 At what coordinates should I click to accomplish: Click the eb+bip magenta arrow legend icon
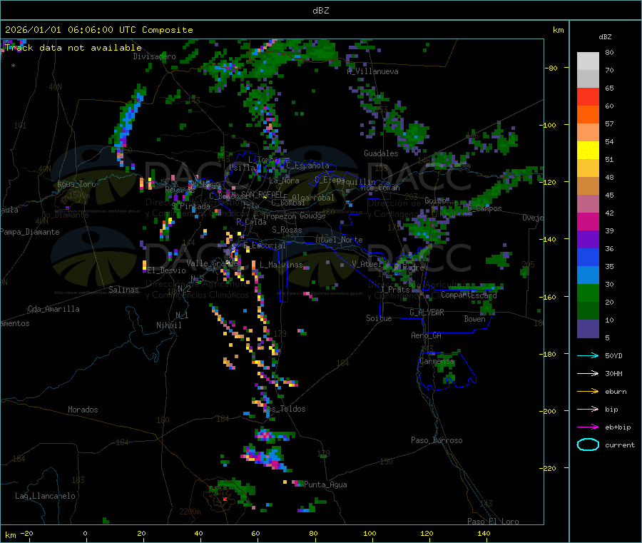pos(588,427)
